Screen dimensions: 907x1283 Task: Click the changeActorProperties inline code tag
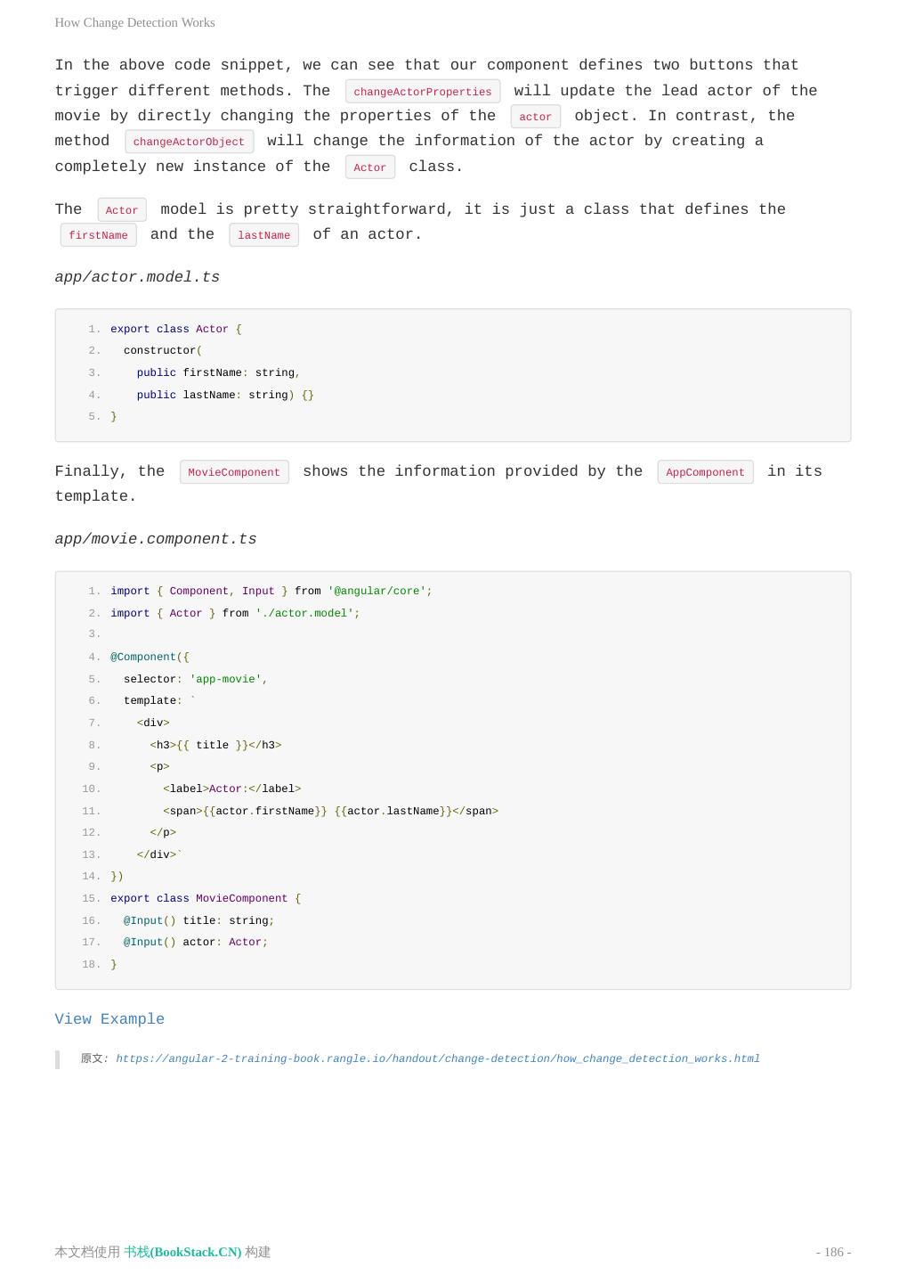(422, 92)
